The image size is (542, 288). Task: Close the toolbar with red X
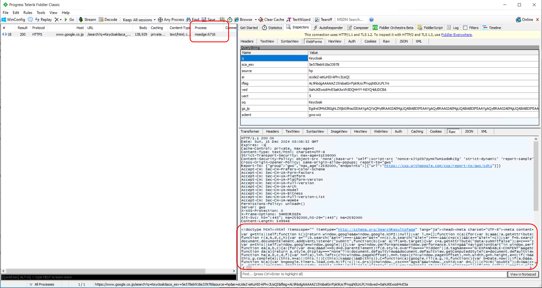coord(537,20)
